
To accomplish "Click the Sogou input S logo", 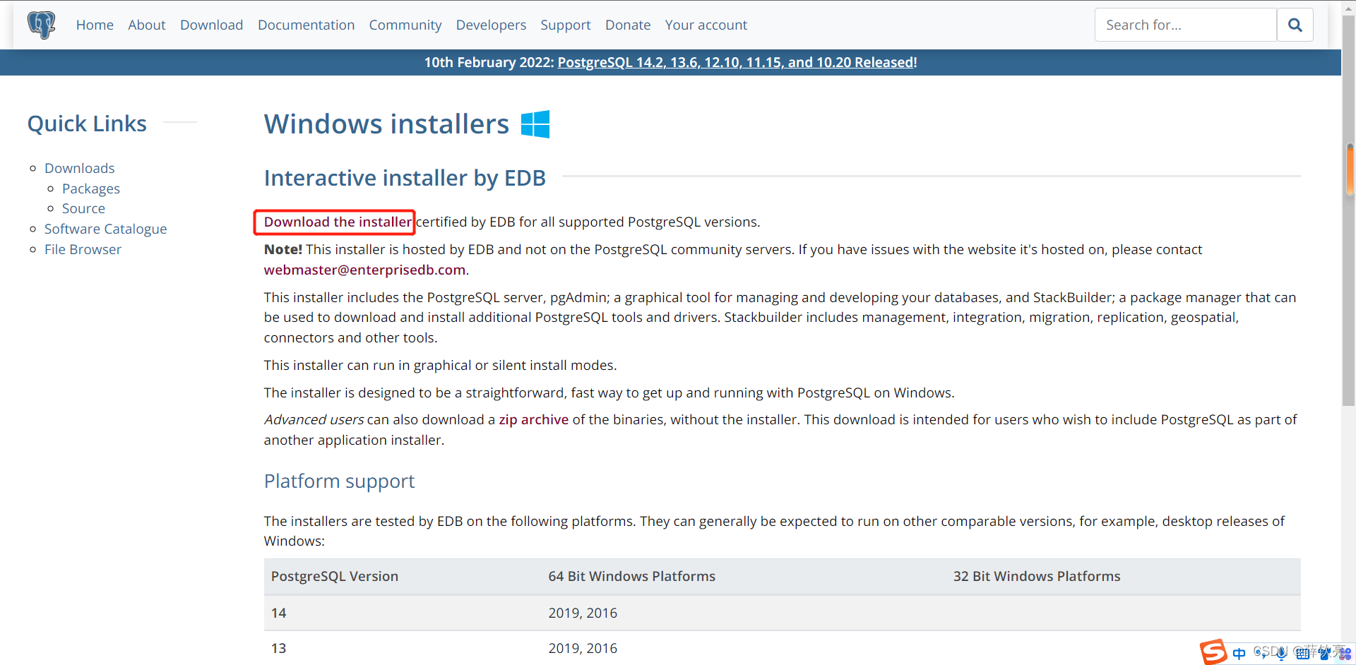I will (x=1213, y=652).
